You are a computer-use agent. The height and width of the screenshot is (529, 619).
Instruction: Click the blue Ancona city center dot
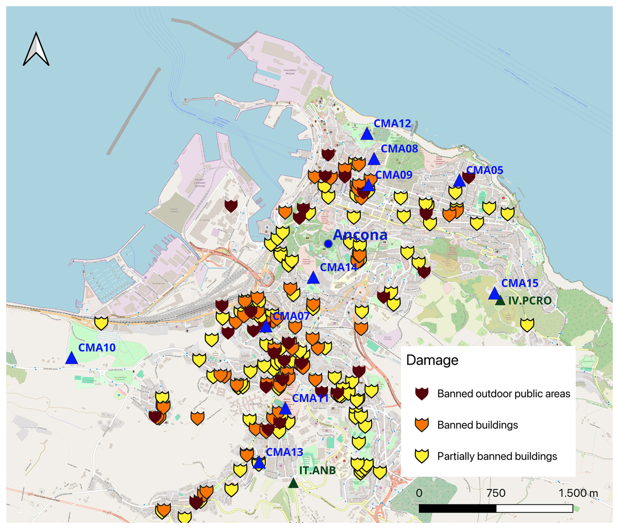click(x=328, y=244)
